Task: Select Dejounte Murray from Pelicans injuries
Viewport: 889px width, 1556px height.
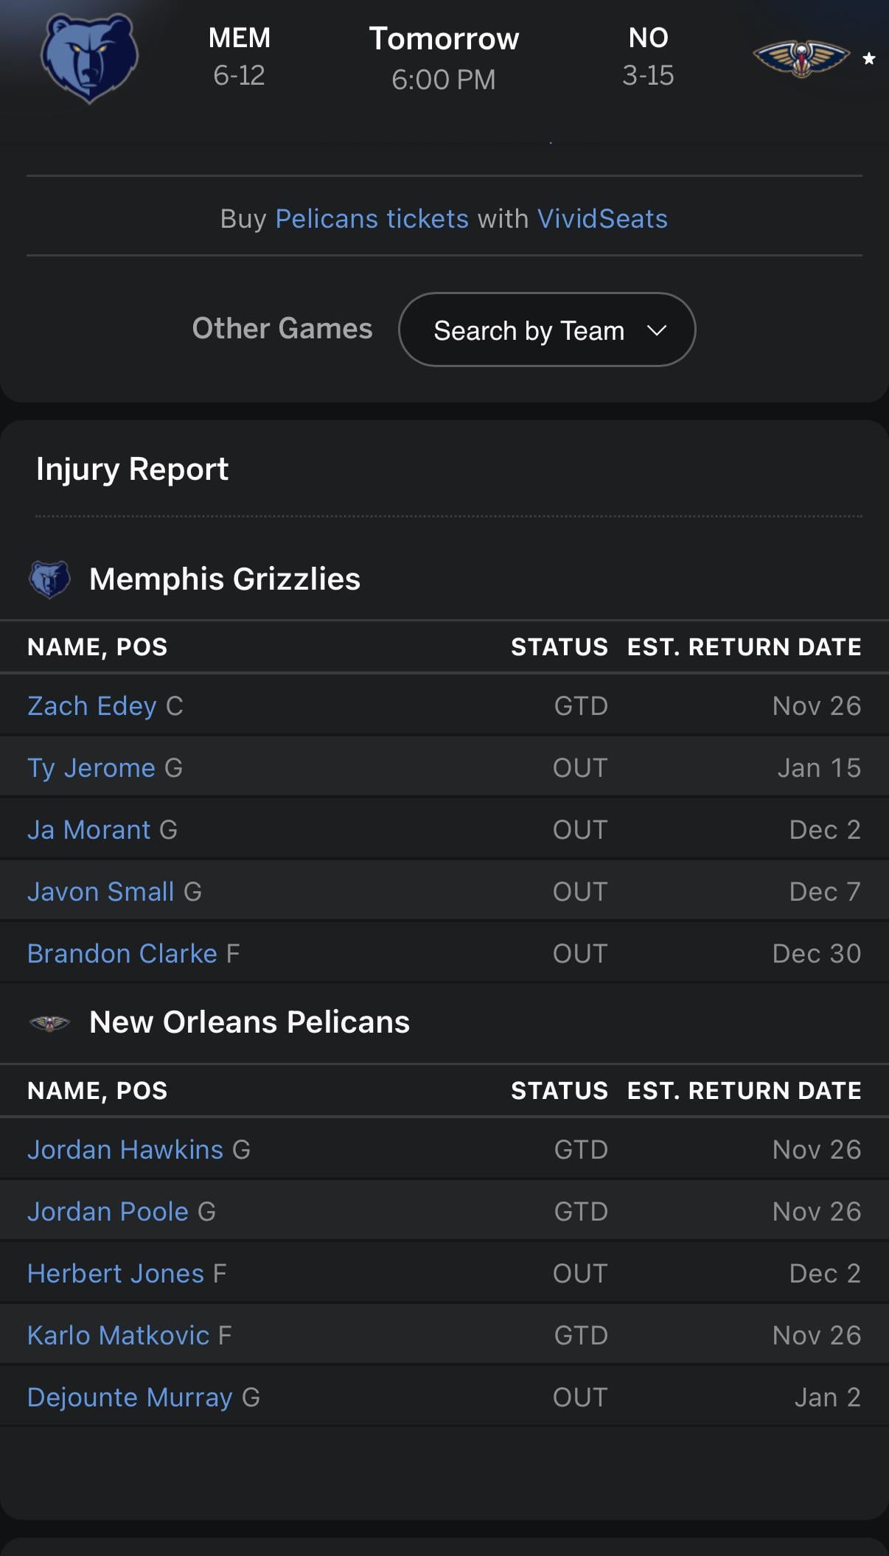Action: click(x=130, y=1398)
